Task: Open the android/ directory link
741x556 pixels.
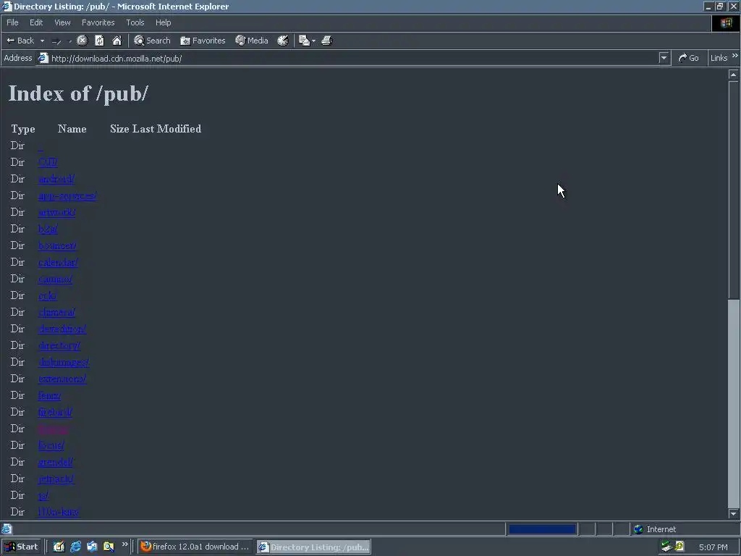Action: 56,179
